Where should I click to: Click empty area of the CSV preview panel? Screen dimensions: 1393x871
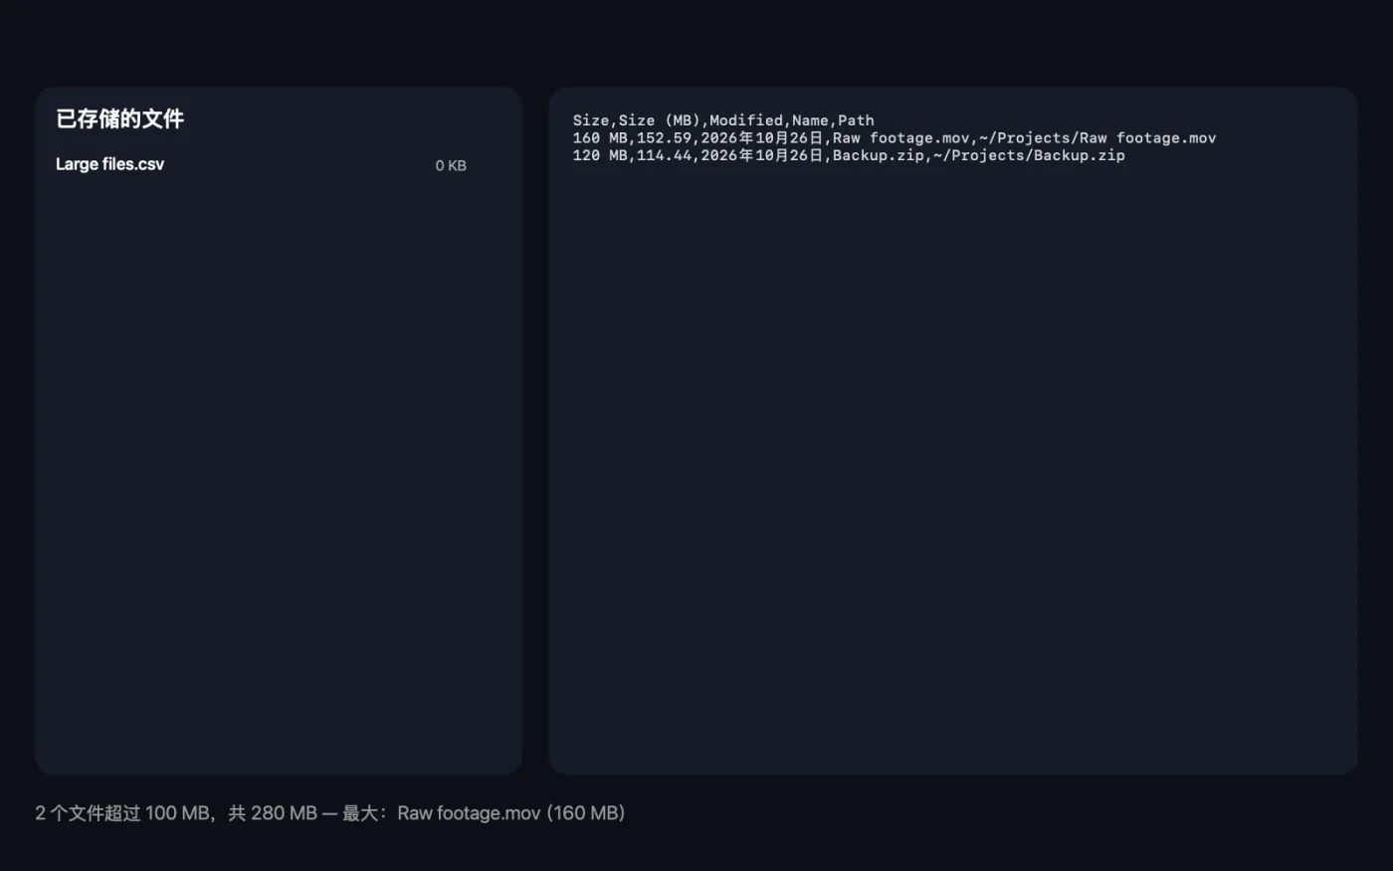(x=953, y=468)
